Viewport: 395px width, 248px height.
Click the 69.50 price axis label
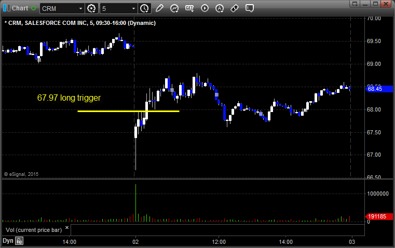pyautogui.click(x=374, y=42)
